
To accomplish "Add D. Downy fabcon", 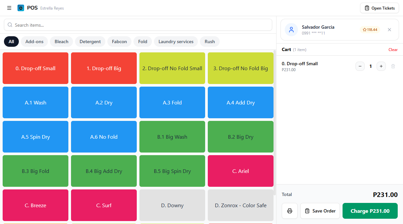I will (172, 205).
